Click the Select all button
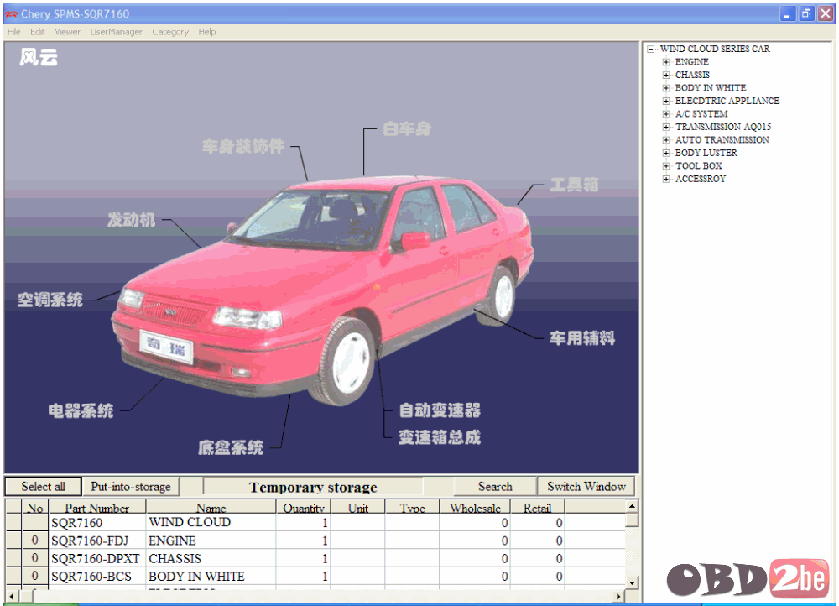The height and width of the screenshot is (606, 839). point(44,487)
